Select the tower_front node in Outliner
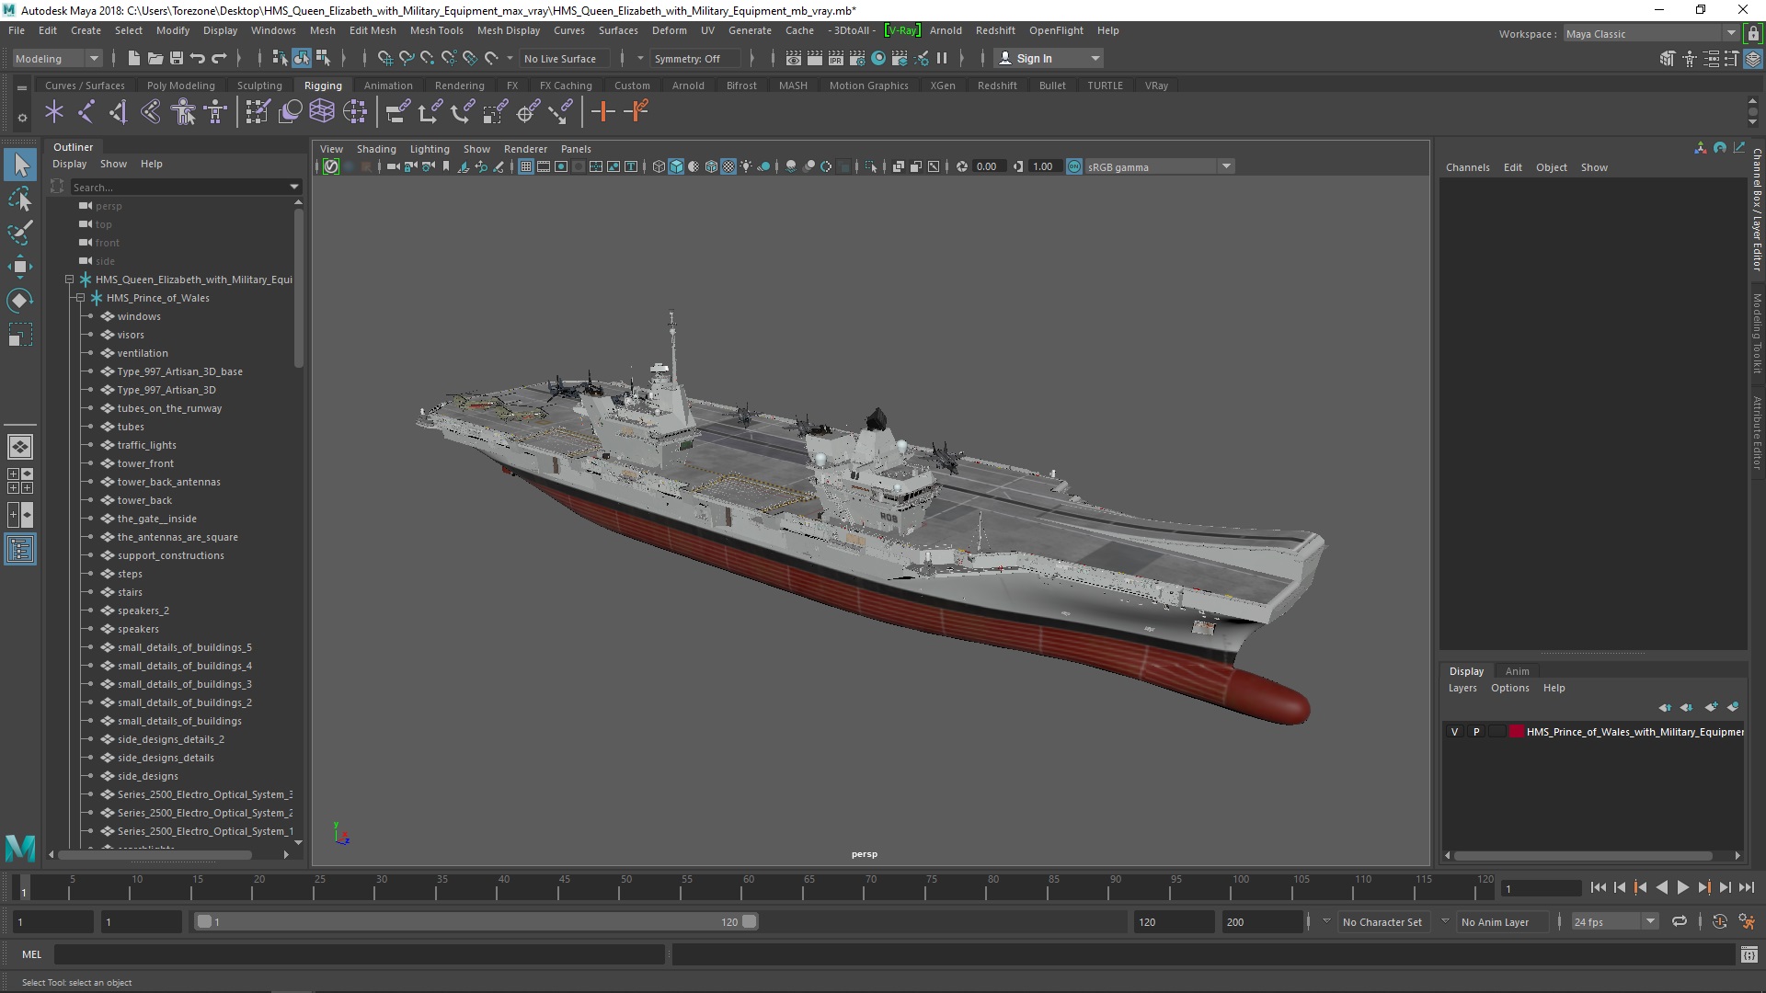Screen dimensions: 1766x993 (145, 463)
